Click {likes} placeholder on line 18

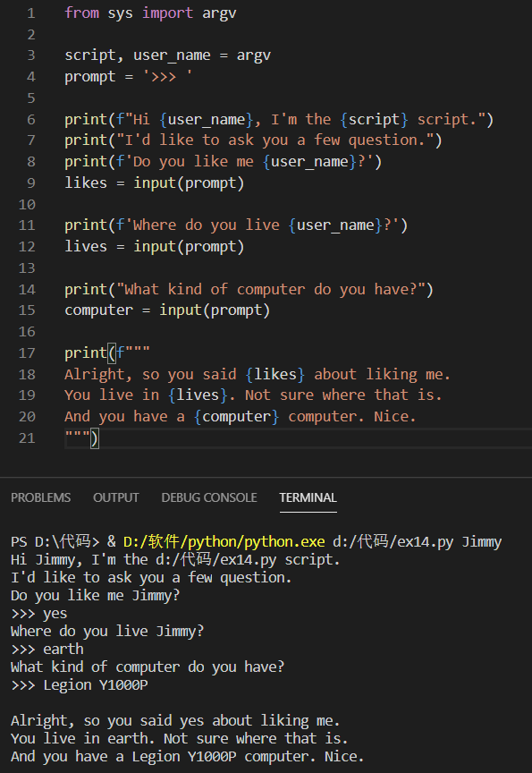(x=274, y=374)
